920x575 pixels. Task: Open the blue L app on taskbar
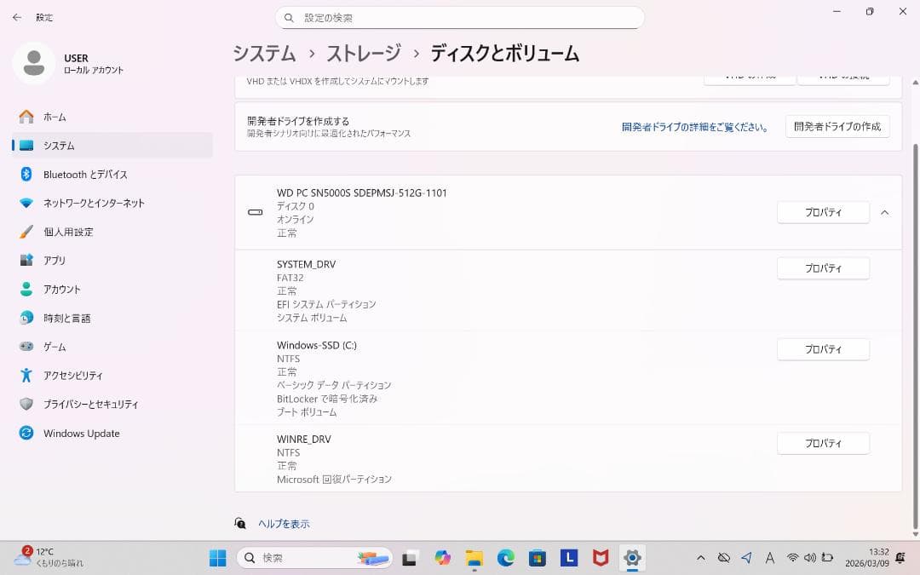click(x=569, y=558)
